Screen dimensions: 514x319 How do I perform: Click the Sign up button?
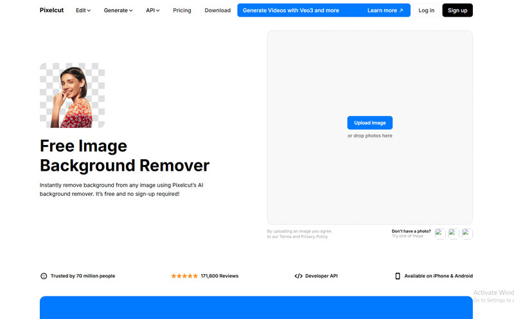coord(457,10)
